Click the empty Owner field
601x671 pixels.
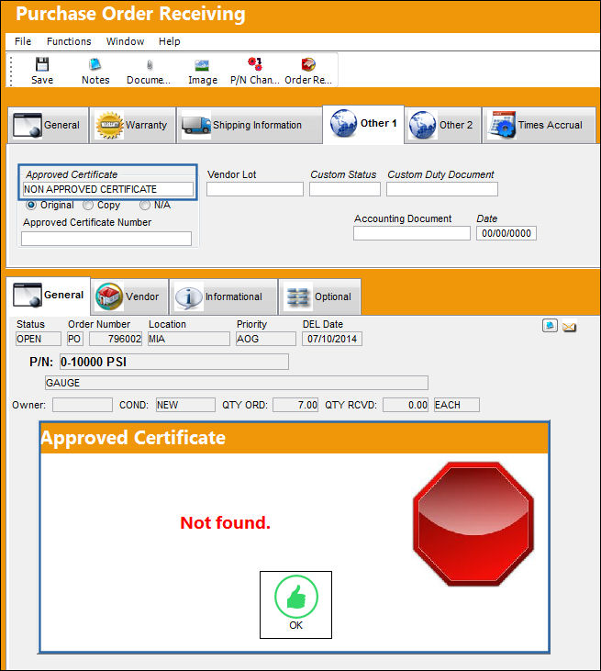tap(83, 405)
